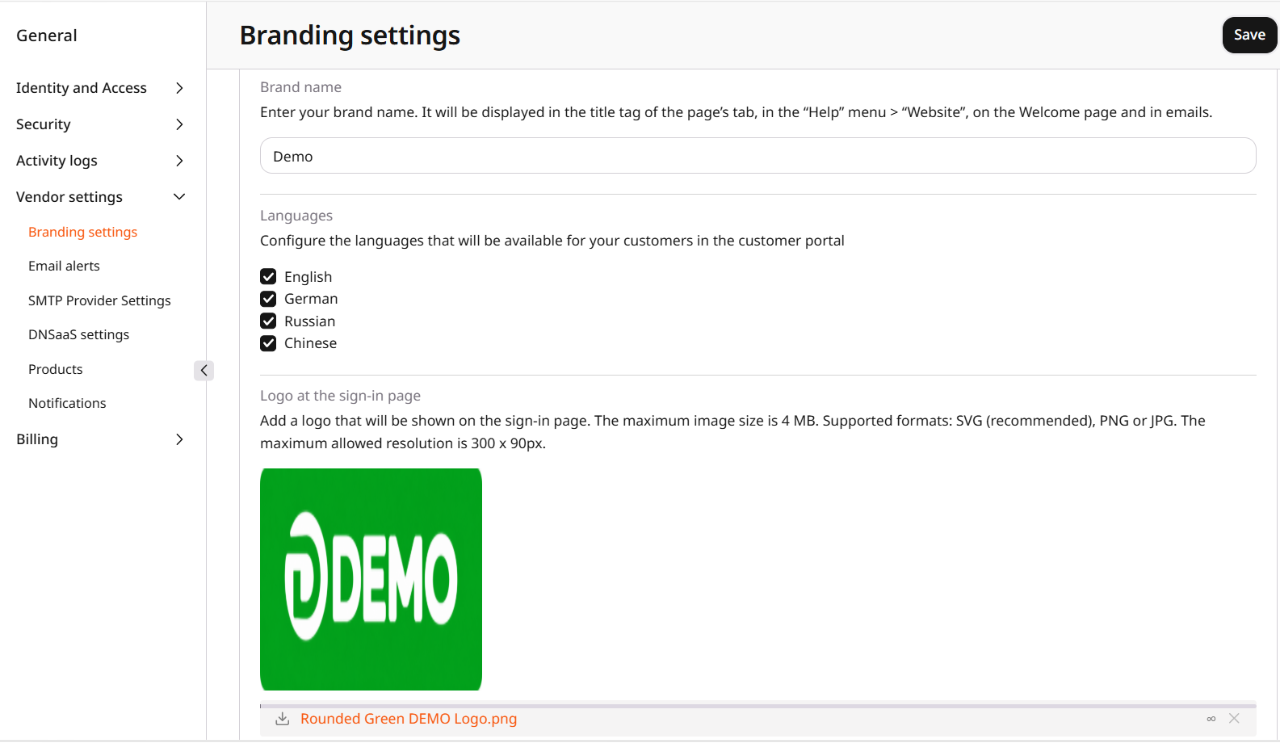This screenshot has width=1280, height=743.
Task: Click the download icon beside the logo file
Action: coord(282,719)
